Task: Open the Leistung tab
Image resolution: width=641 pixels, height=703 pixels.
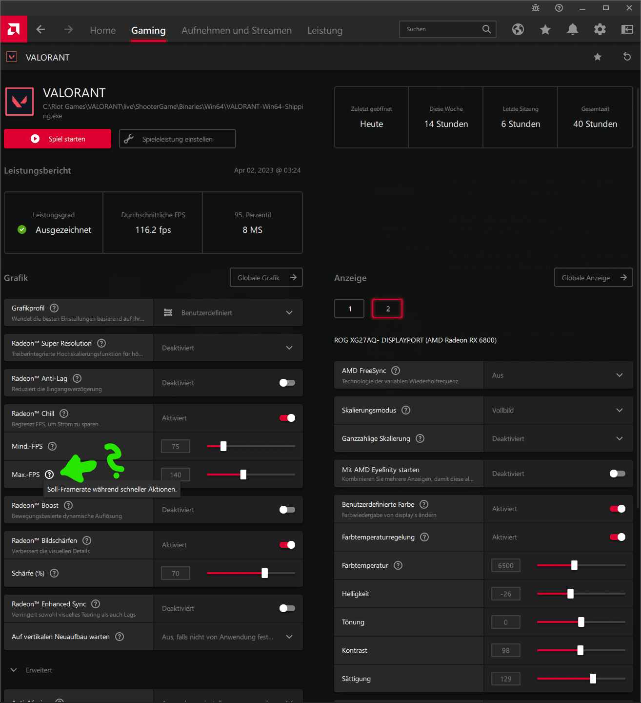Action: [x=325, y=30]
